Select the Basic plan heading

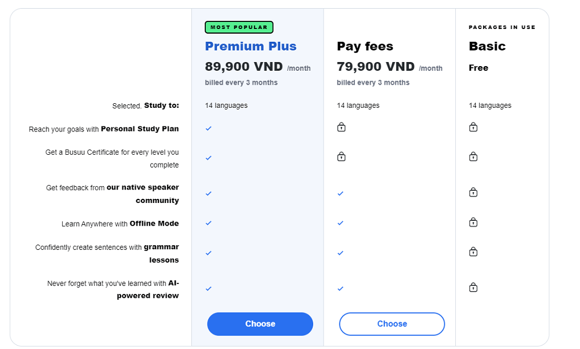487,46
